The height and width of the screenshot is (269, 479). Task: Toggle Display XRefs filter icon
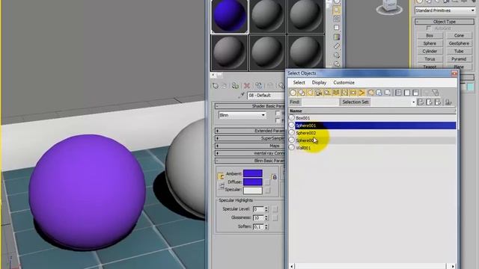(x=353, y=93)
